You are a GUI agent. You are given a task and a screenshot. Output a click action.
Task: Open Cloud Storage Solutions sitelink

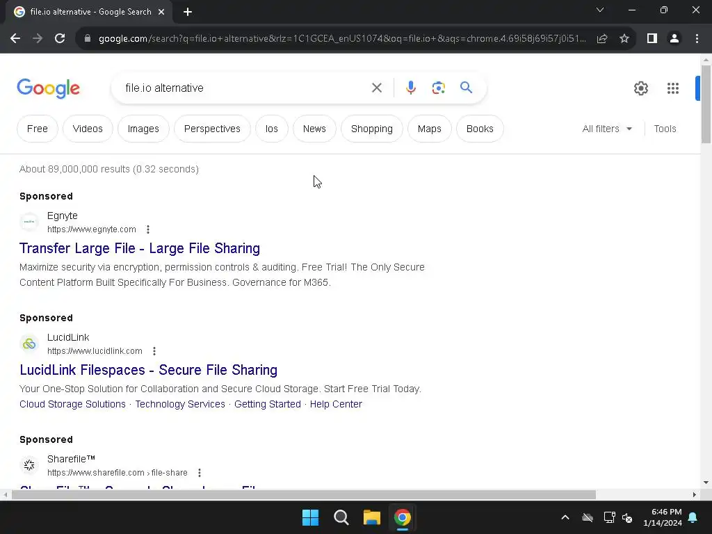click(72, 404)
